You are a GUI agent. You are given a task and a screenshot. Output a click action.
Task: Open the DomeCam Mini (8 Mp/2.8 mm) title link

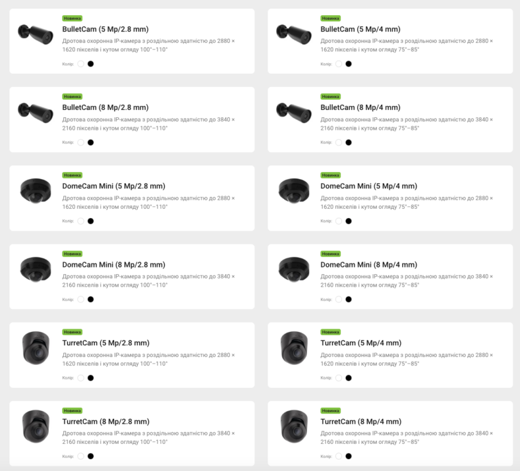coord(113,265)
